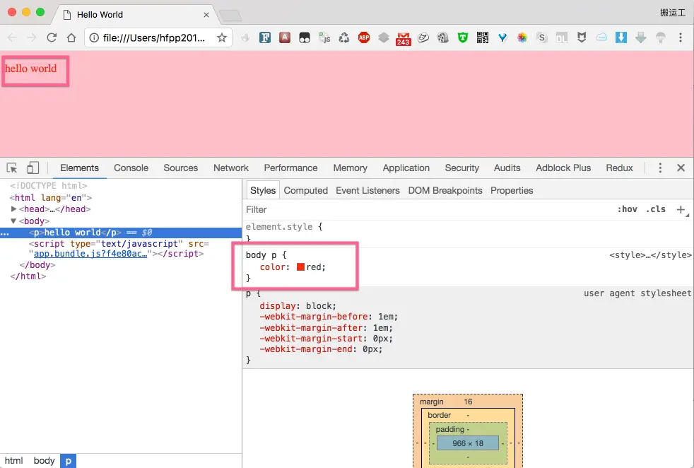Open the Adblock Plus DevTools tab
Viewport: 694px width, 468px height.
click(563, 168)
